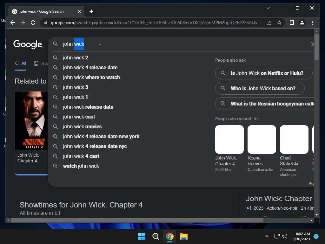Open the Chrome three-dot menu
Screen dimensions: 325x244
(x=312, y=23)
